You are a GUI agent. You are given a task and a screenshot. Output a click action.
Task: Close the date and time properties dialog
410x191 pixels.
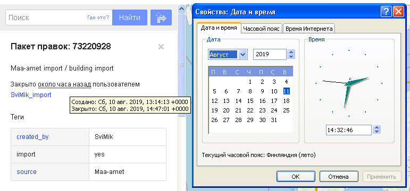(x=398, y=12)
